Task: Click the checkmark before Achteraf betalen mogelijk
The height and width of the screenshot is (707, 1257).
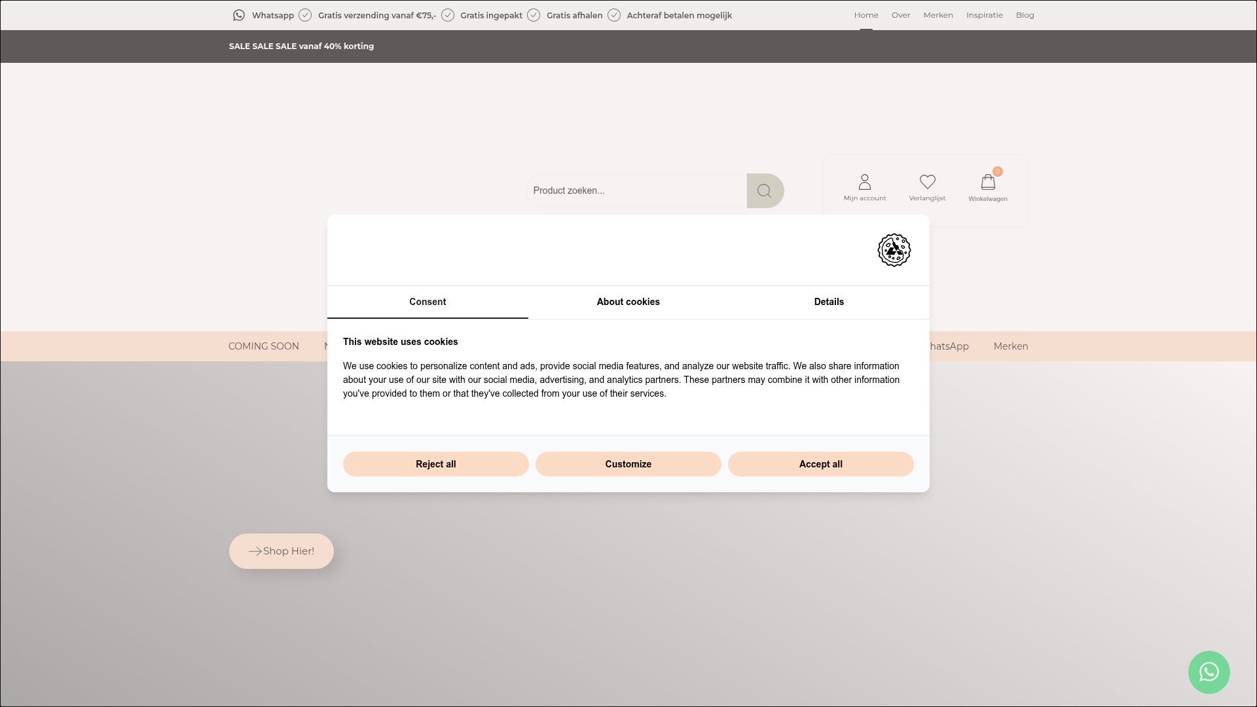Action: (x=614, y=15)
